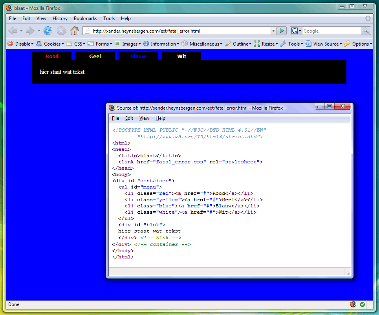Click the Images toolbar icon
Screen dimensions: 379x315
[117, 44]
